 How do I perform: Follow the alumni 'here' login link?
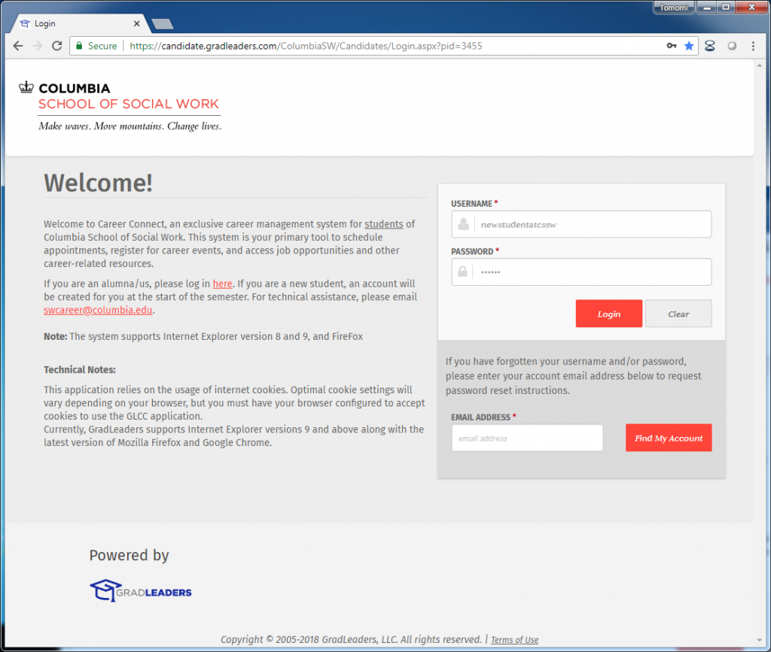pyautogui.click(x=222, y=284)
